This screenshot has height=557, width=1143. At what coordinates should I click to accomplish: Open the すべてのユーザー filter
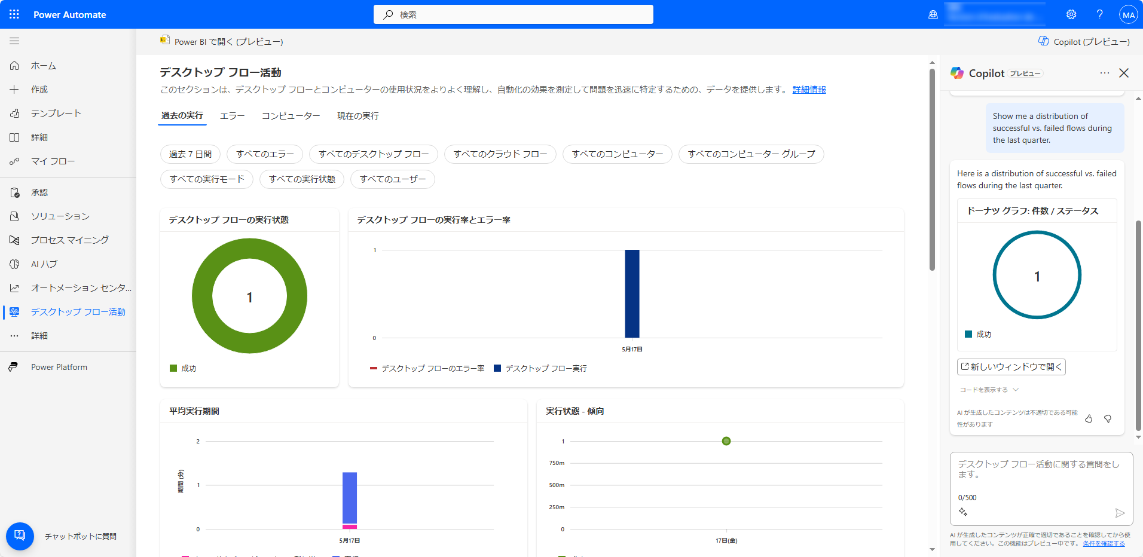coord(393,179)
